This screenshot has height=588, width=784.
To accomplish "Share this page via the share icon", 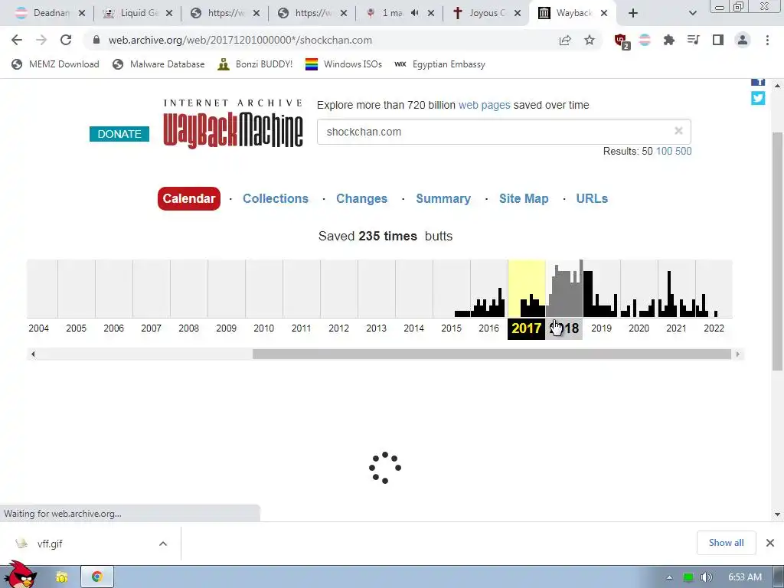I will (565, 40).
